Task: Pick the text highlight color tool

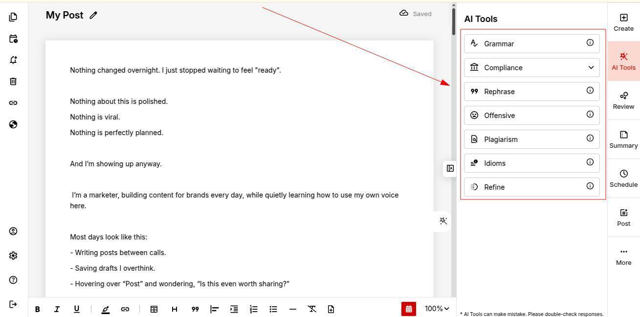Action: tap(106, 309)
